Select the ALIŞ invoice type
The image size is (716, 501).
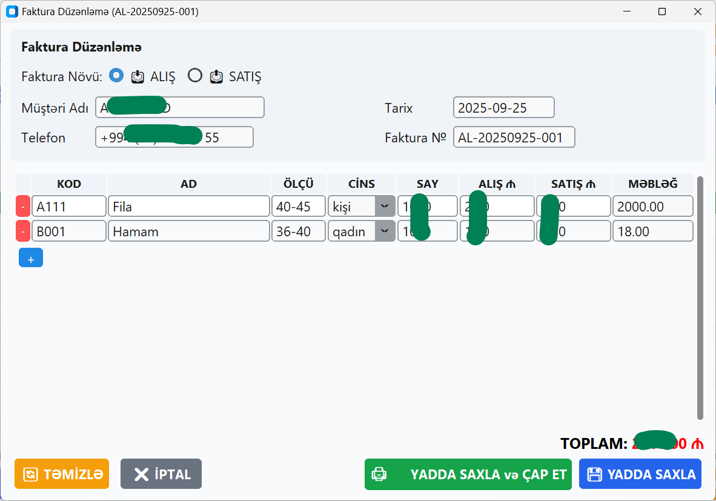(116, 75)
